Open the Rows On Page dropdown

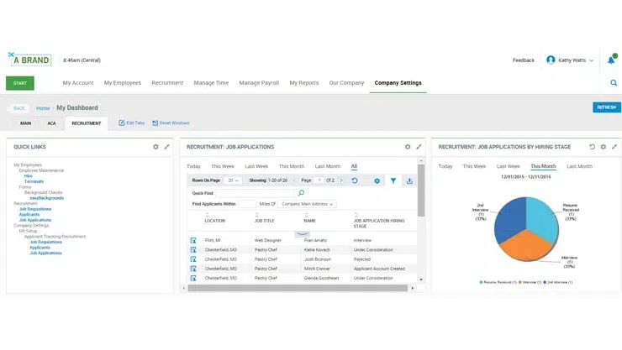click(x=233, y=180)
